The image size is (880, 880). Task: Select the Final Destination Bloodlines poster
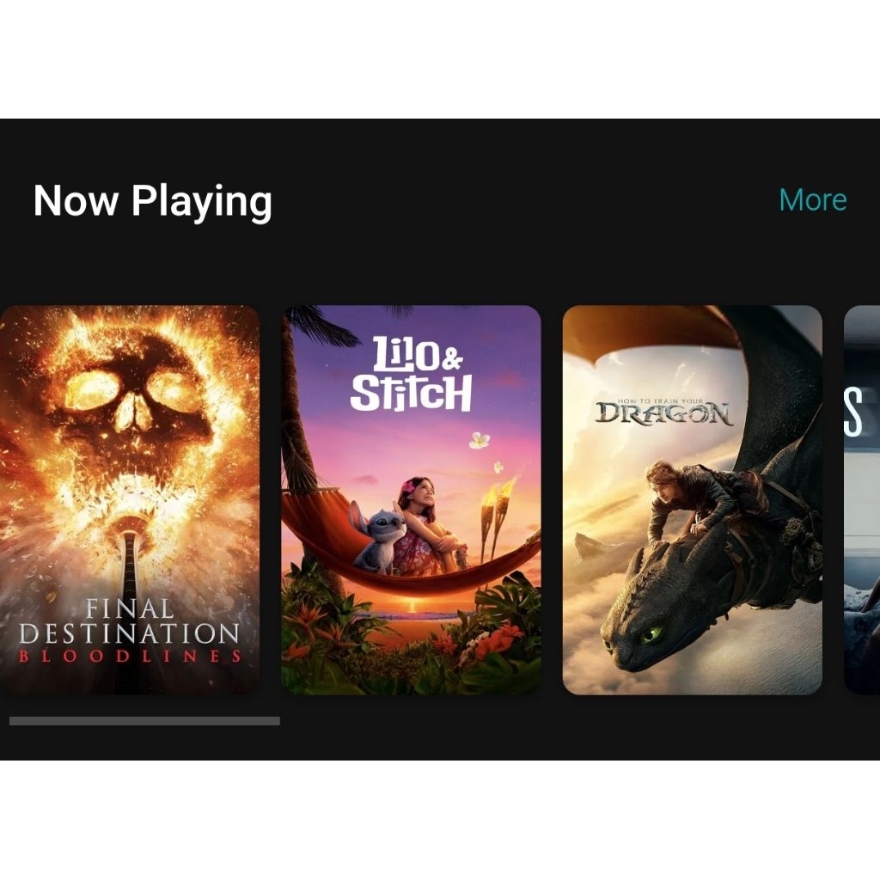130,499
